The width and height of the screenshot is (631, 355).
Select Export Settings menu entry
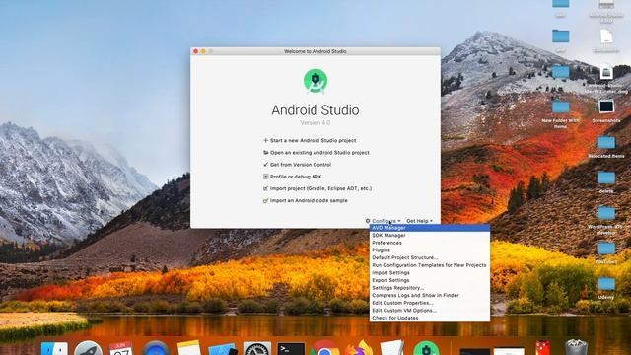click(x=430, y=280)
